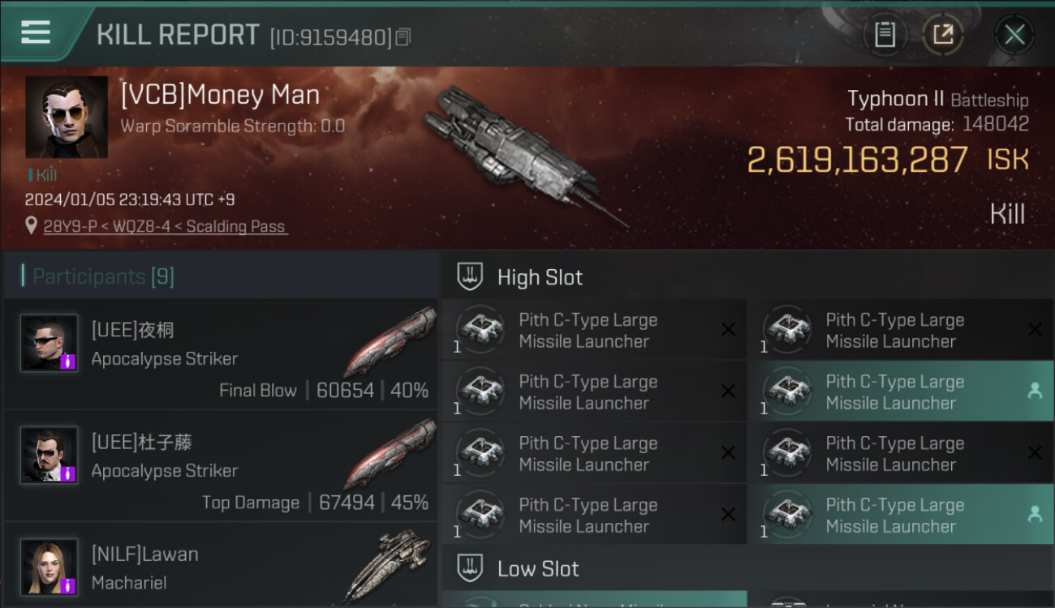Click person icon on bottom-right launcher
Screen dimensions: 1055x608
click(x=1035, y=515)
